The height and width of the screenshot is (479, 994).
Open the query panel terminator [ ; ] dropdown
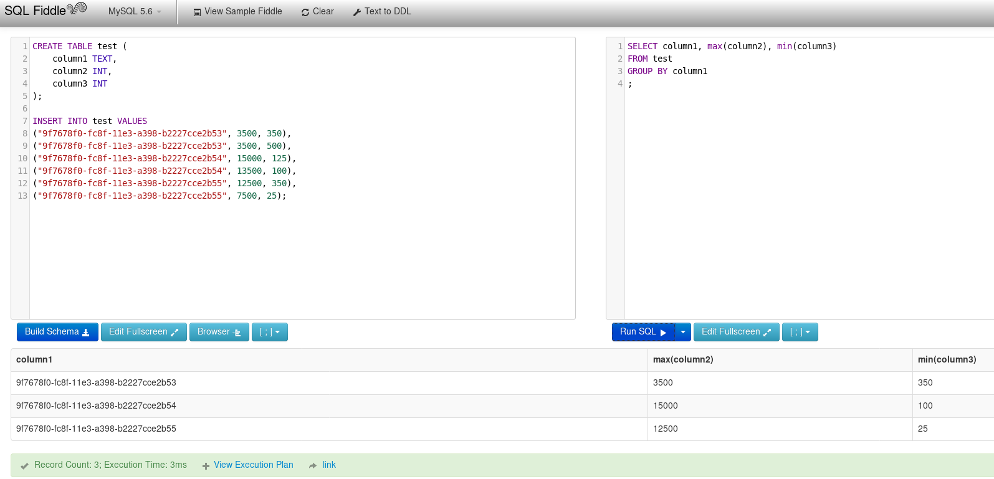pyautogui.click(x=800, y=332)
